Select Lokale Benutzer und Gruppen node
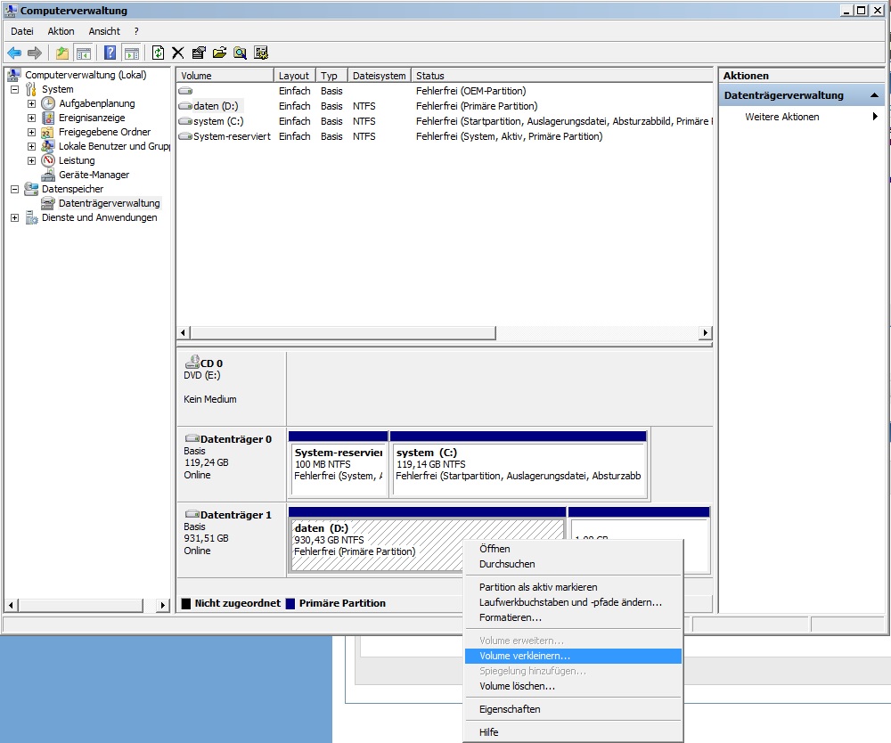 pos(114,146)
